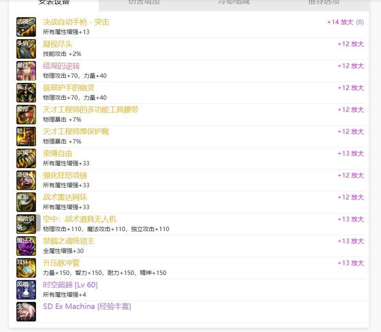Screen dimensions: 381x332
Task: Select the shoes slot icon (鞋)
Action: pyautogui.click(x=26, y=136)
